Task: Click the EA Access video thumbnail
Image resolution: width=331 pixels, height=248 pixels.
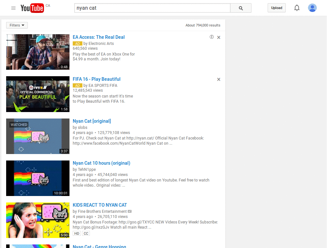Action: coord(38,52)
